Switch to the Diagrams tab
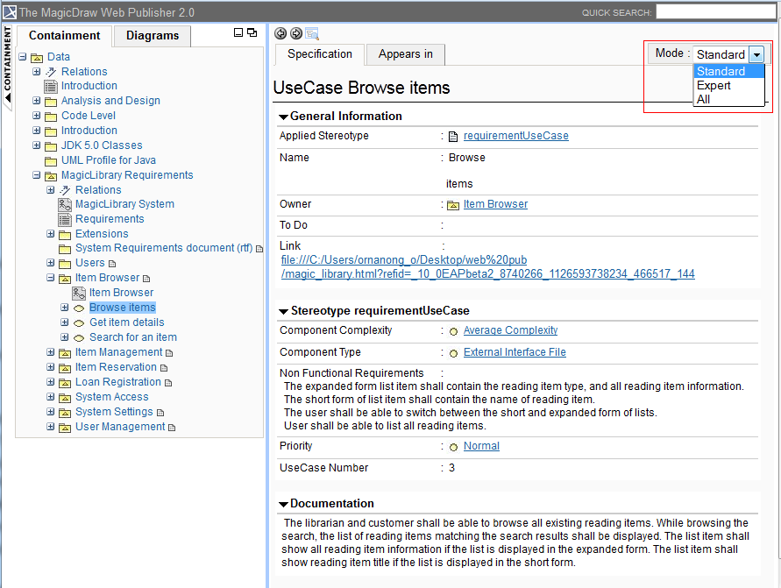The height and width of the screenshot is (588, 781). click(153, 36)
